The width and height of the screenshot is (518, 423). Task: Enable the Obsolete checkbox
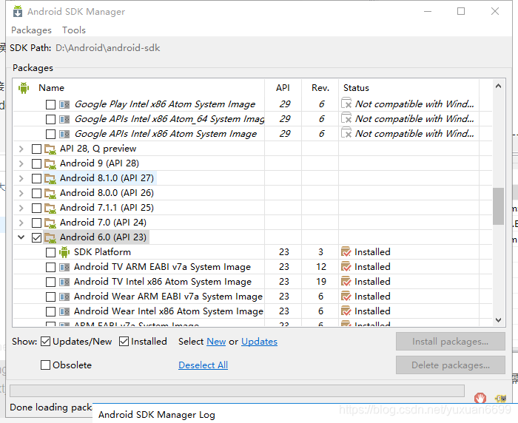click(x=45, y=365)
